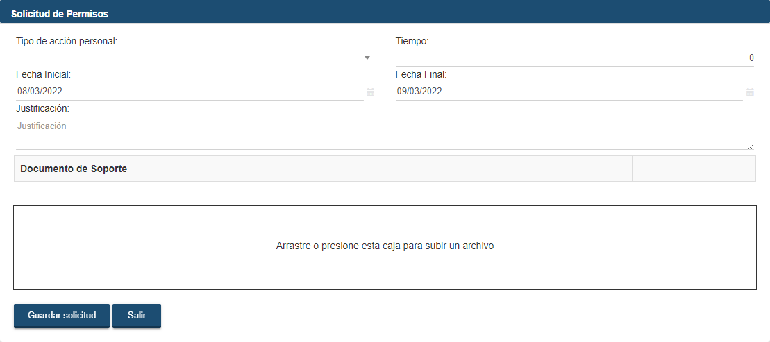Click the Tipo de acción personal label
The width and height of the screenshot is (770, 342).
point(67,41)
